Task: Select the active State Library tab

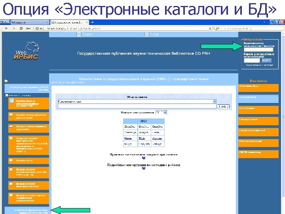Action: pyautogui.click(x=69, y=22)
